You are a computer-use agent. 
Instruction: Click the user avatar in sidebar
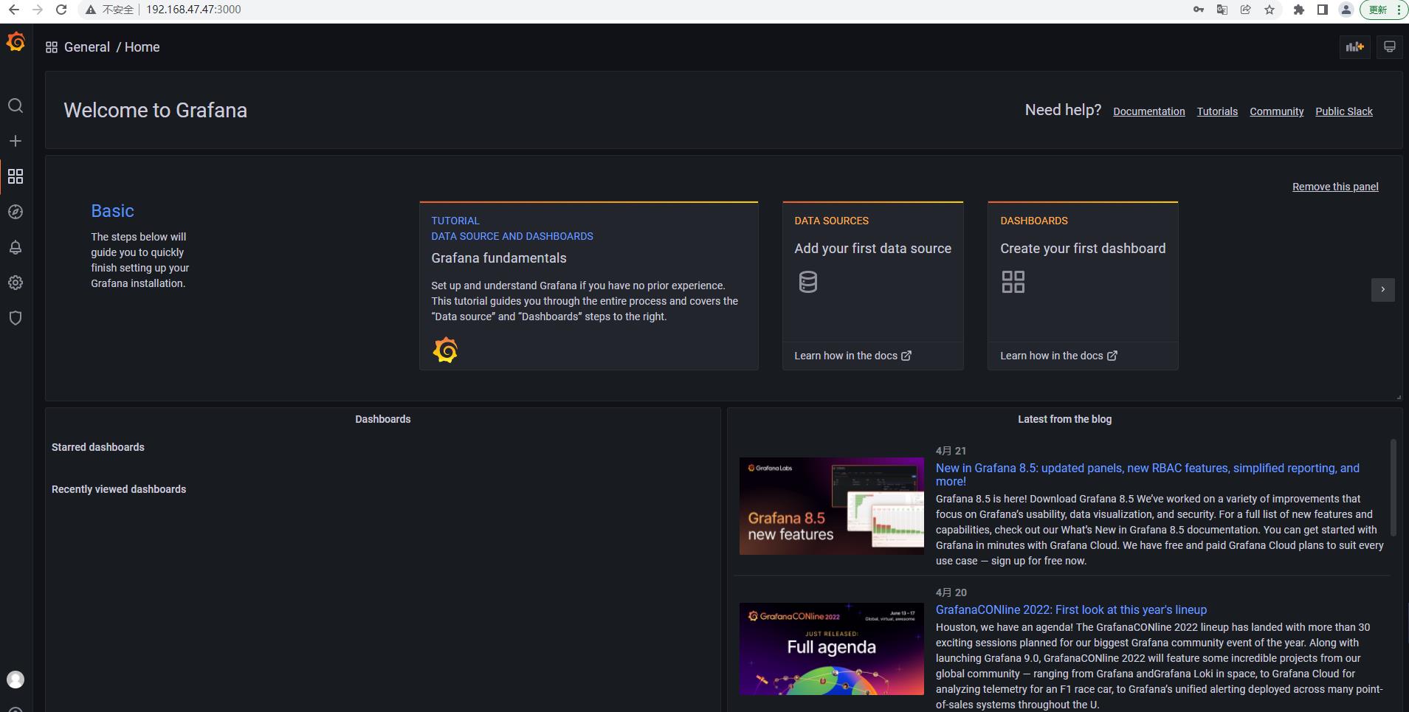[x=15, y=680]
